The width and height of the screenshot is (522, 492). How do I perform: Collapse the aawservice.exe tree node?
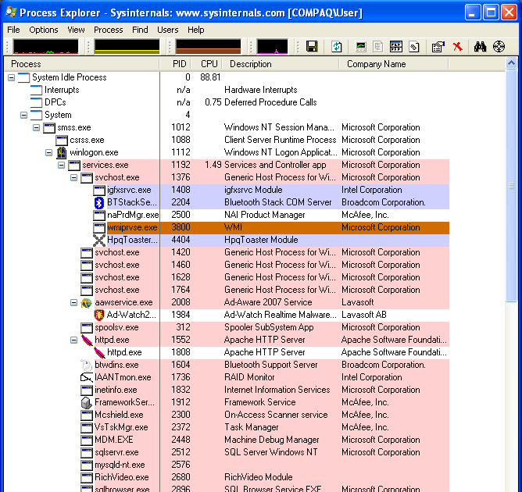pos(74,302)
